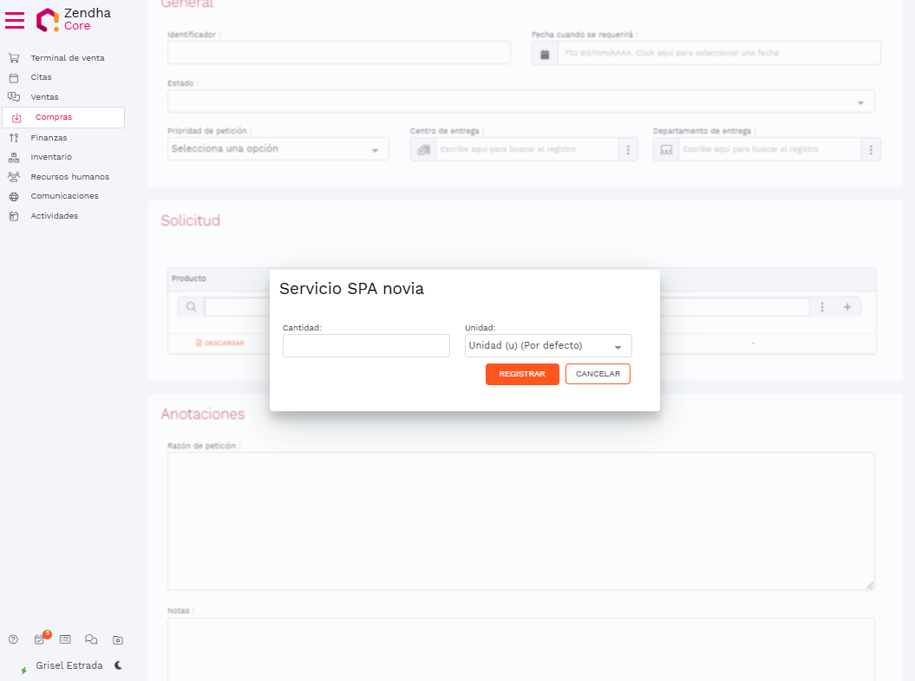Click the Descargar link in product table
915x681 pixels.
coord(220,343)
